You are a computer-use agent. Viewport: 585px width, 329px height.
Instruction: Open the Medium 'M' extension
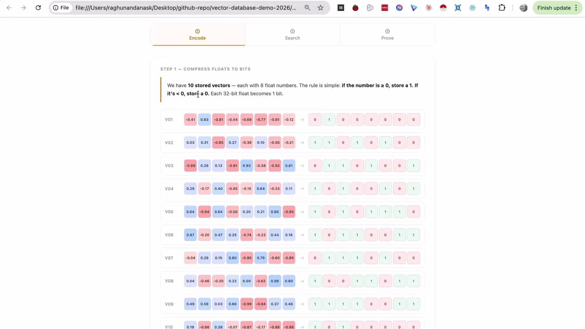tap(341, 8)
